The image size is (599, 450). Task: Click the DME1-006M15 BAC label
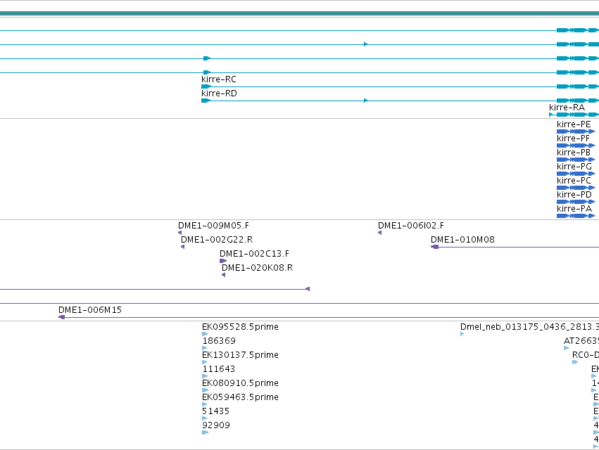tap(90, 310)
